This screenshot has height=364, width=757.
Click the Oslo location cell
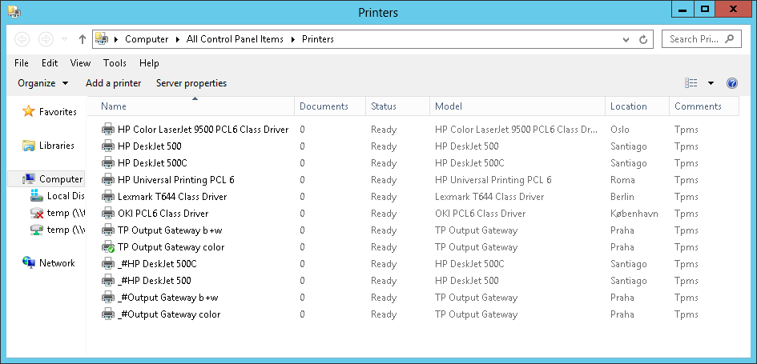click(x=620, y=130)
